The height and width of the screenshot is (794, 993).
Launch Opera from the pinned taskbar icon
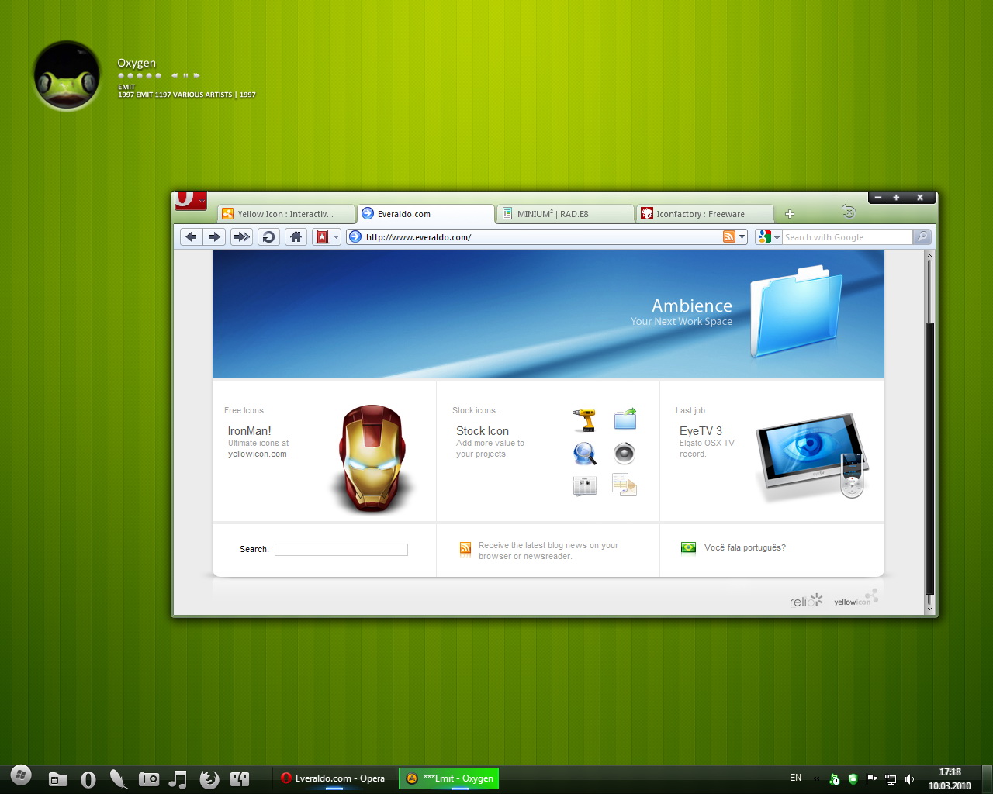pyautogui.click(x=88, y=779)
